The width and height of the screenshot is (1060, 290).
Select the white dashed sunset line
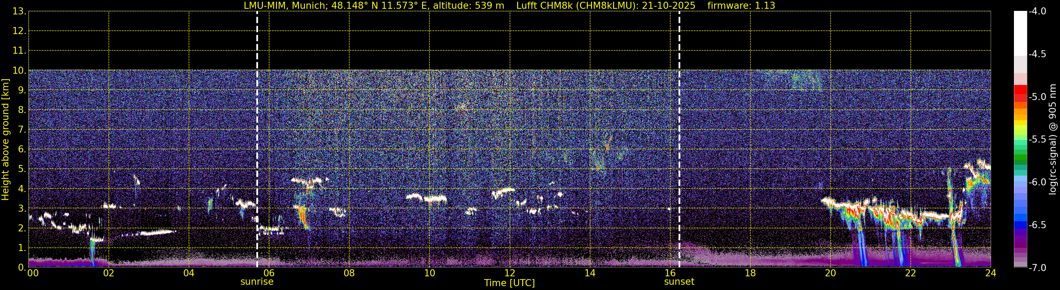click(x=679, y=139)
